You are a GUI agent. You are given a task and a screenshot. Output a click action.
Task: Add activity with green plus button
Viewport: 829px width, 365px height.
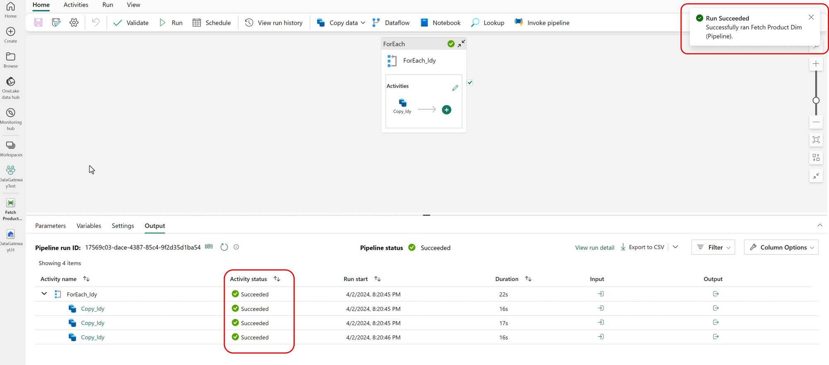coord(446,110)
